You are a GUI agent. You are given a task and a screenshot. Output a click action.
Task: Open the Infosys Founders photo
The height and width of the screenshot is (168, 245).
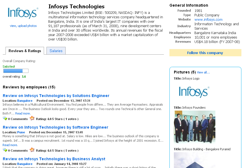tap(195, 127)
